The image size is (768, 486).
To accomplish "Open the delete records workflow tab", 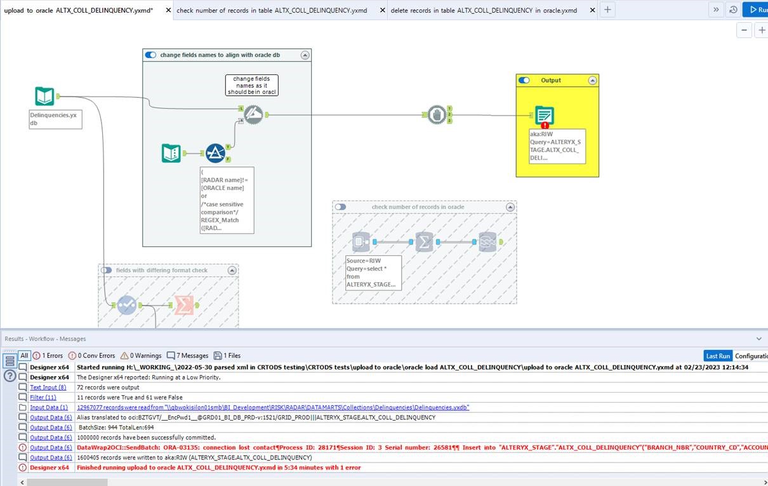I will pyautogui.click(x=487, y=10).
